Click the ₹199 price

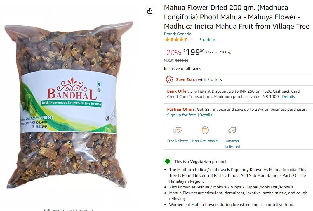(194, 52)
